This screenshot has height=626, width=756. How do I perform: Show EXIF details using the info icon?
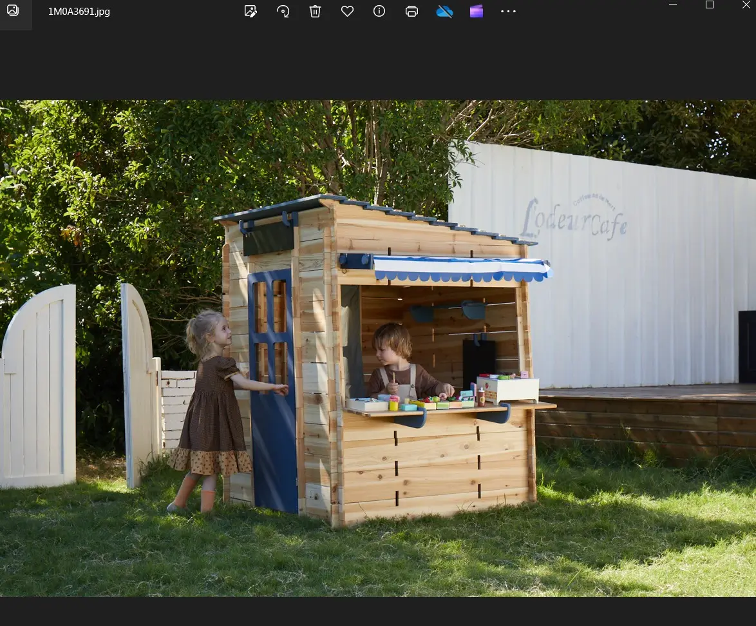379,11
